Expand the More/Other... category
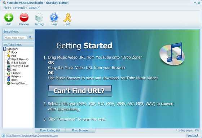This screenshot has width=202, height=138. (x=19, y=83)
